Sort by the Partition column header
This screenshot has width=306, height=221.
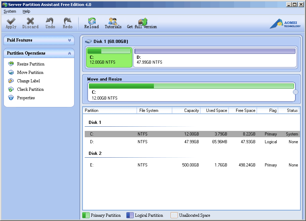pyautogui.click(x=110, y=110)
